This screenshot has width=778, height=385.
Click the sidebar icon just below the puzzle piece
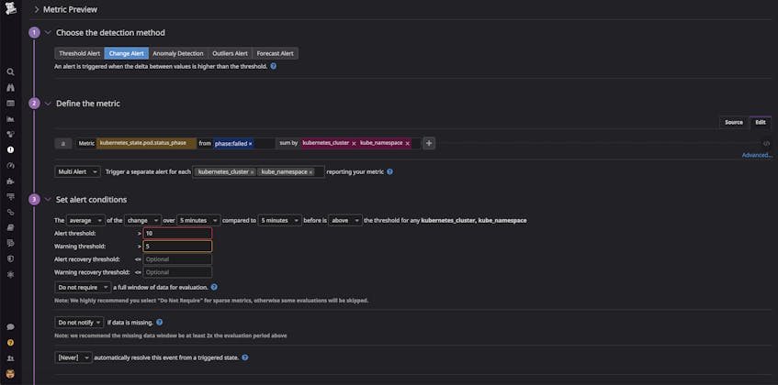pos(10,196)
